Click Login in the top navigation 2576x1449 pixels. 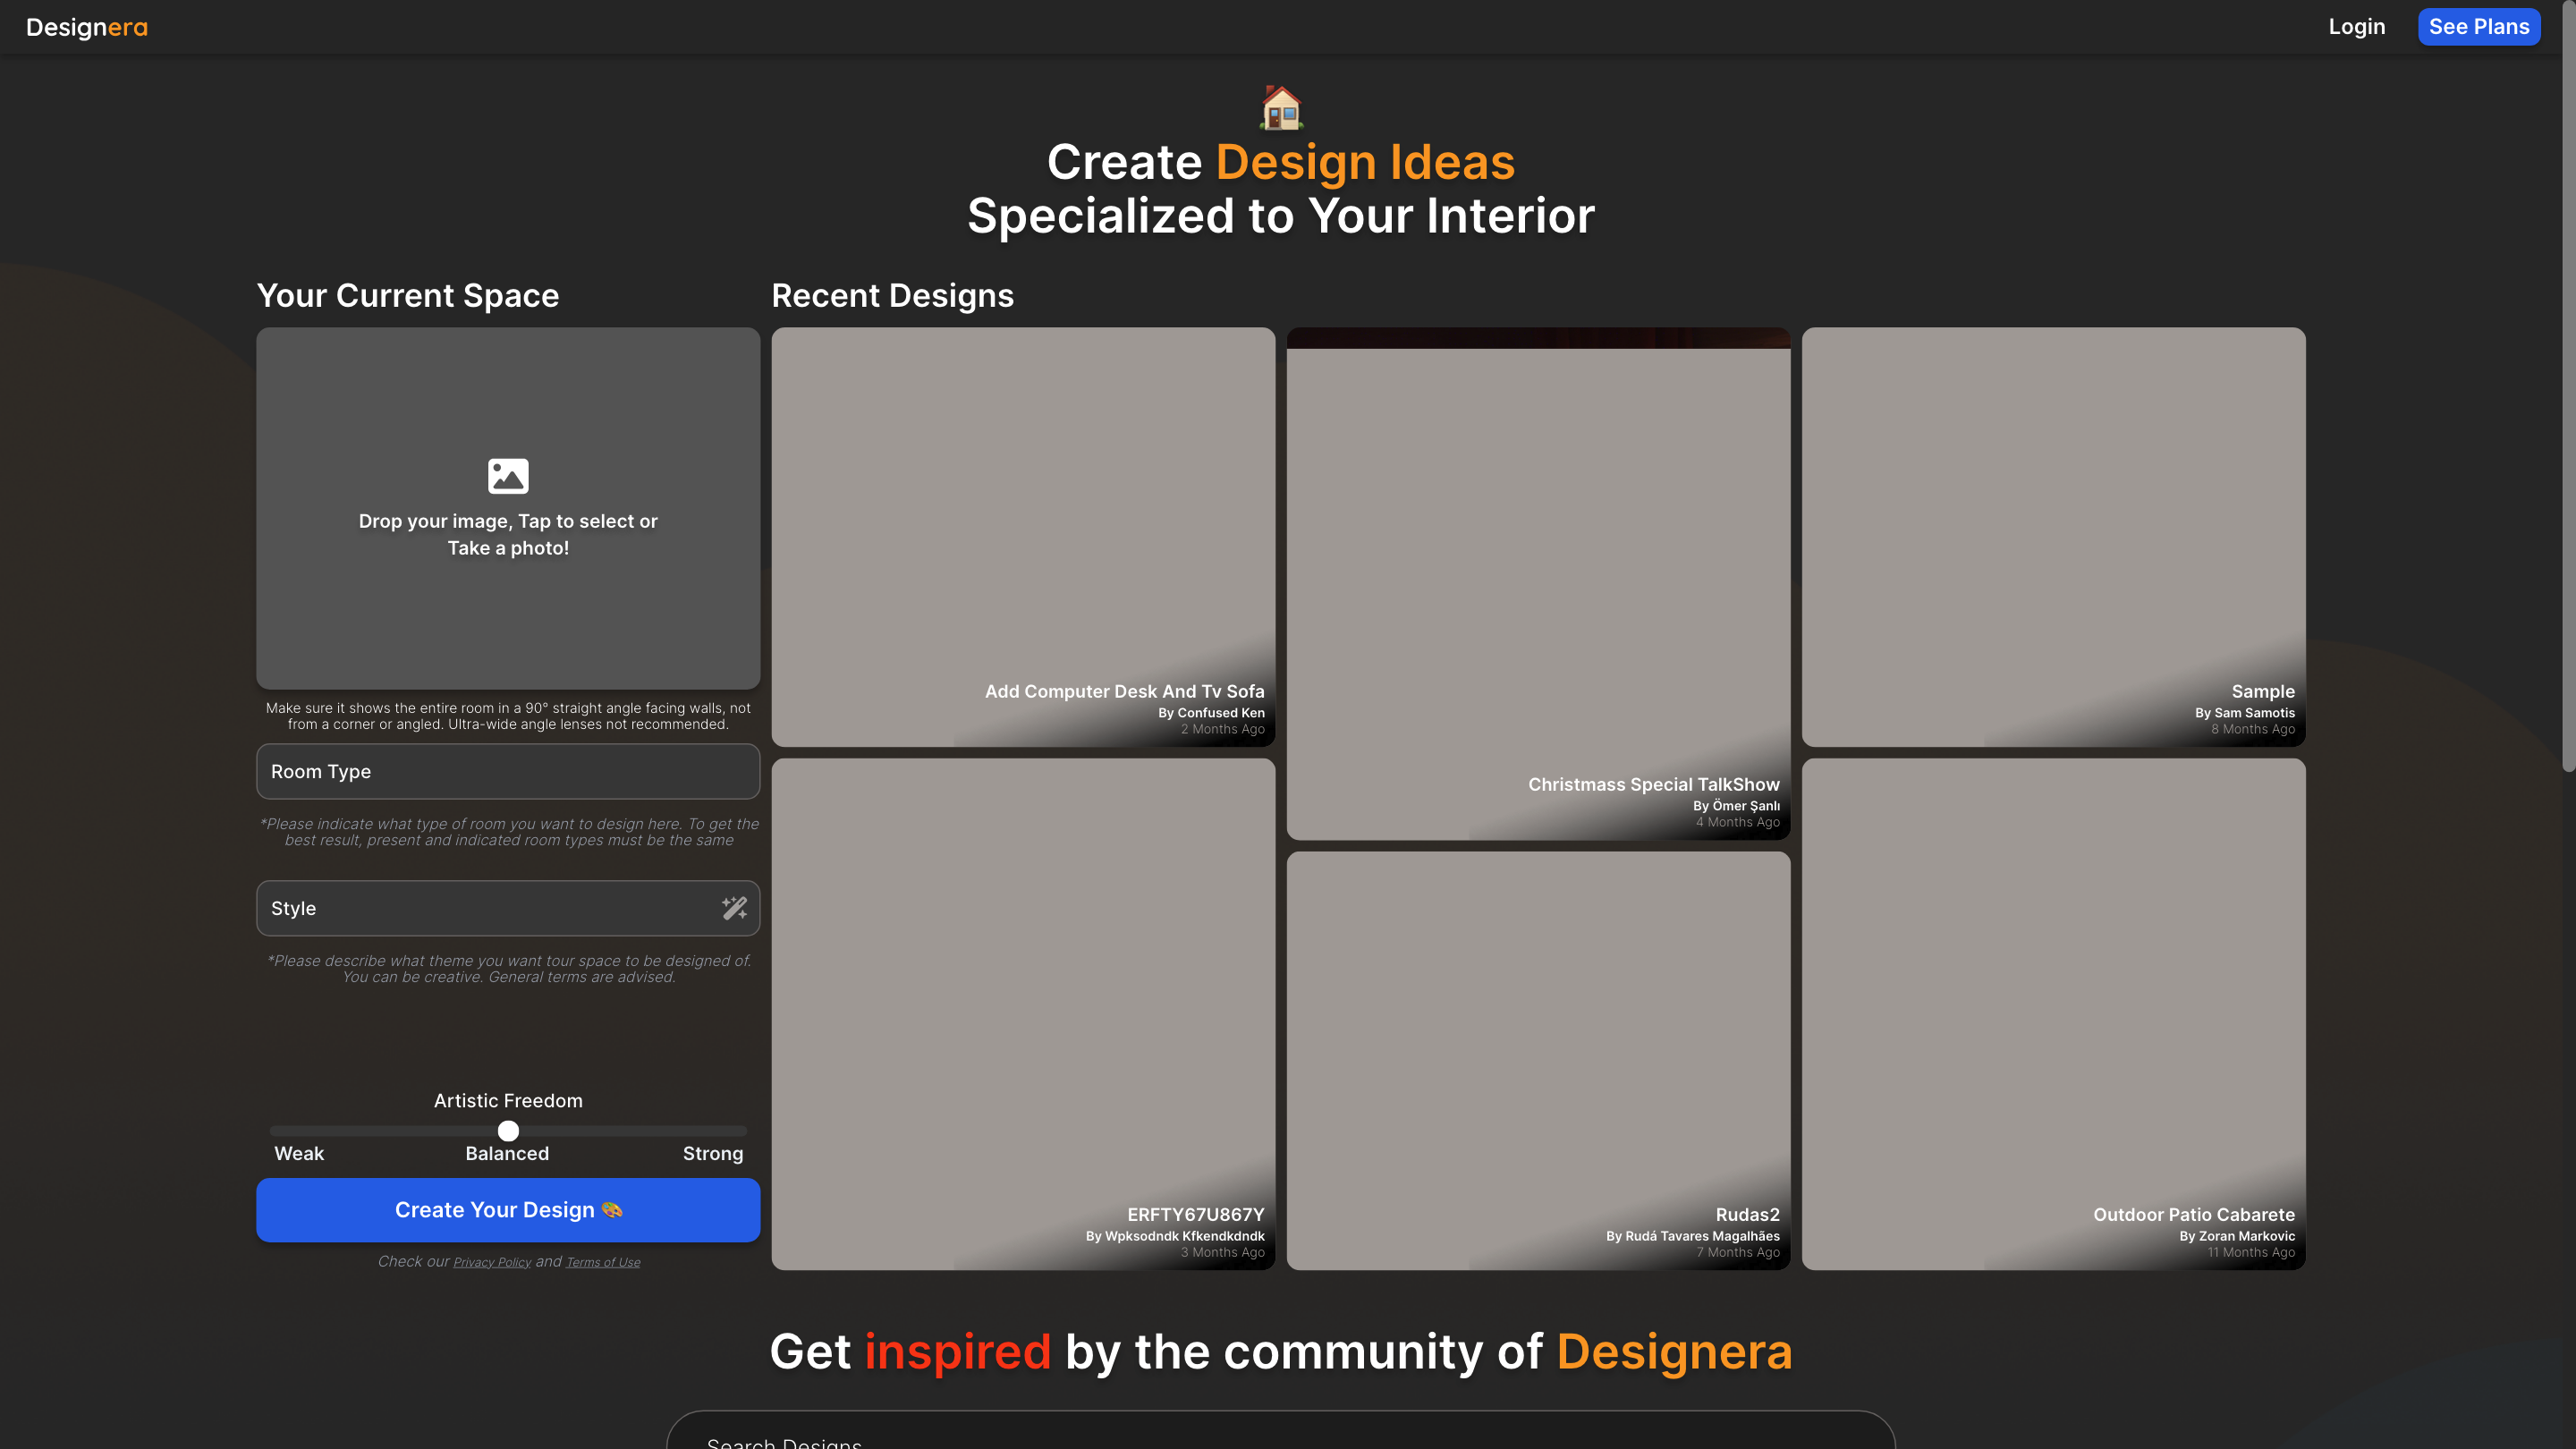2356,26
